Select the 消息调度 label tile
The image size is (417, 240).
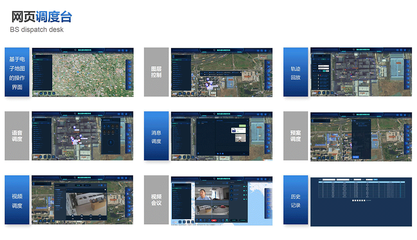point(156,136)
